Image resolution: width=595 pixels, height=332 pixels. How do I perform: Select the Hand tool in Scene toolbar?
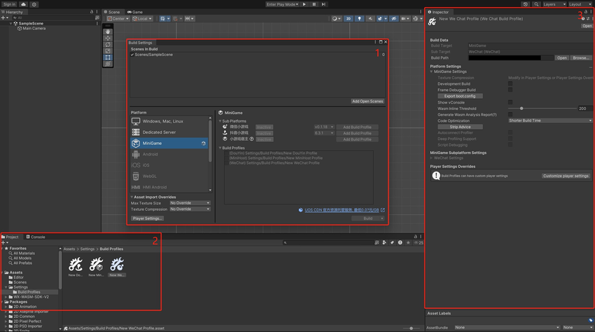pyautogui.click(x=108, y=32)
